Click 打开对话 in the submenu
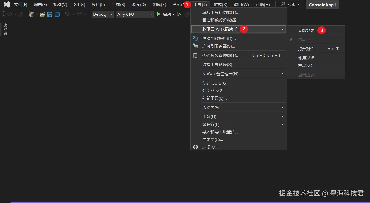 [x=316, y=49]
